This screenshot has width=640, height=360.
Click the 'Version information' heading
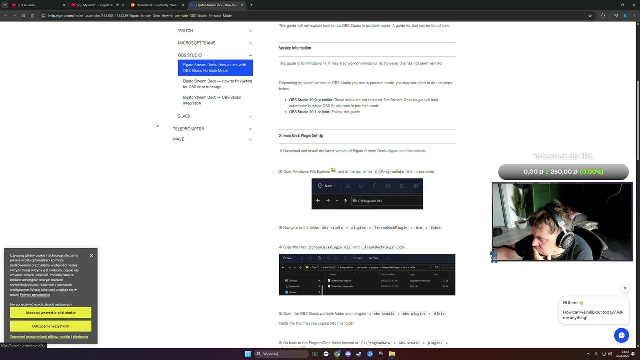pyautogui.click(x=295, y=48)
